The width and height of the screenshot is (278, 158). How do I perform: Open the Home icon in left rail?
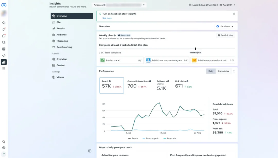4,23
